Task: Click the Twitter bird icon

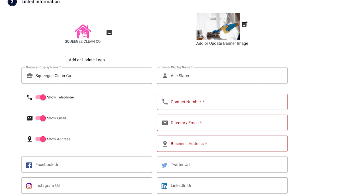Action: pyautogui.click(x=165, y=165)
